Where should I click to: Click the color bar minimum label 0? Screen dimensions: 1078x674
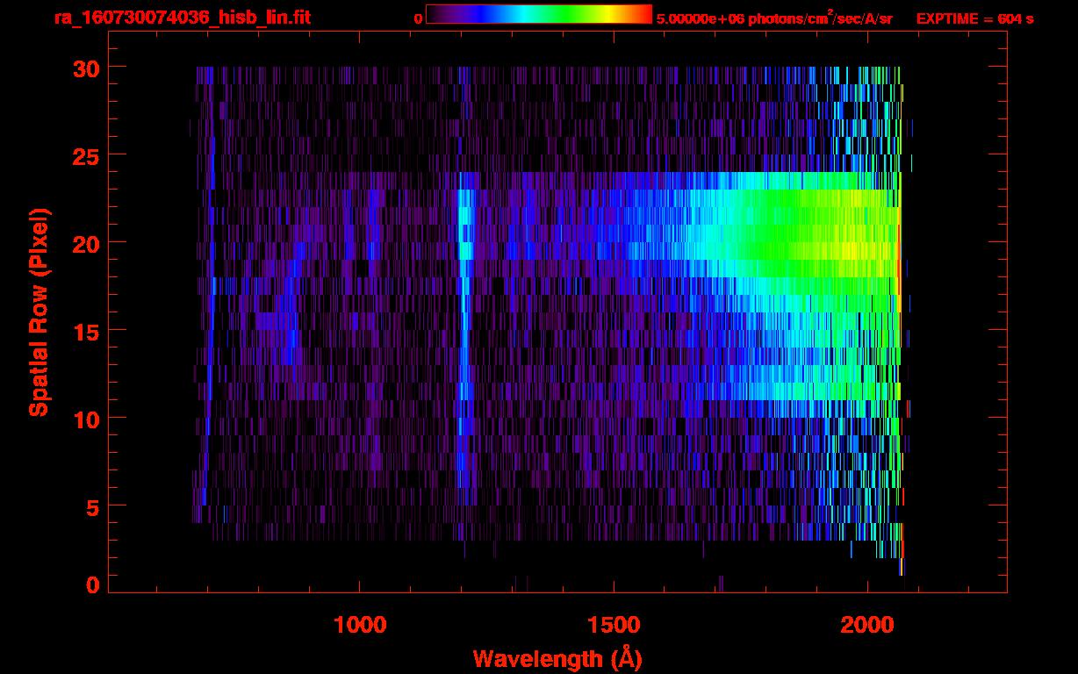point(418,18)
